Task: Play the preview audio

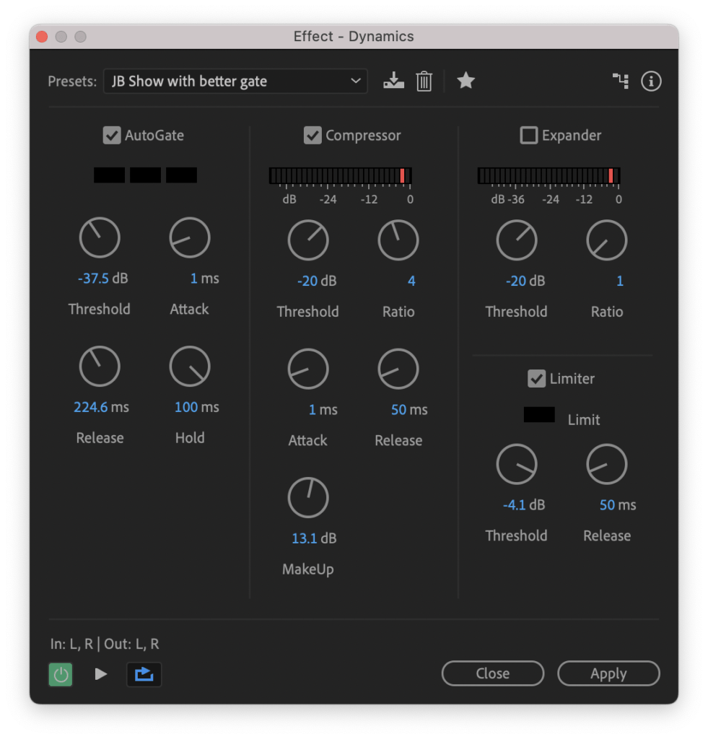Action: click(x=101, y=674)
